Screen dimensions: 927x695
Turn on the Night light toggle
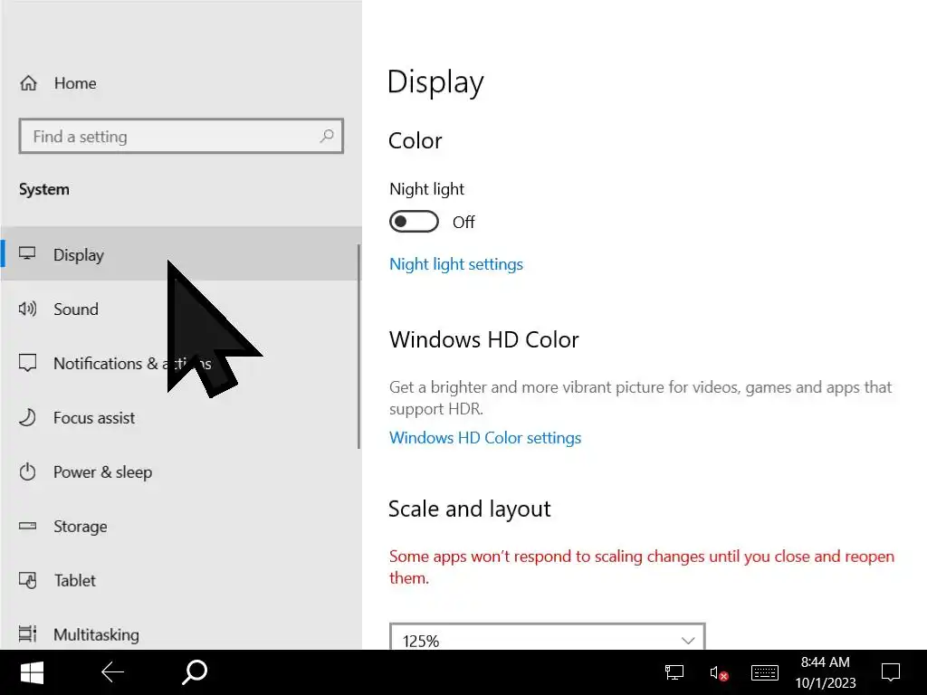[x=414, y=222]
